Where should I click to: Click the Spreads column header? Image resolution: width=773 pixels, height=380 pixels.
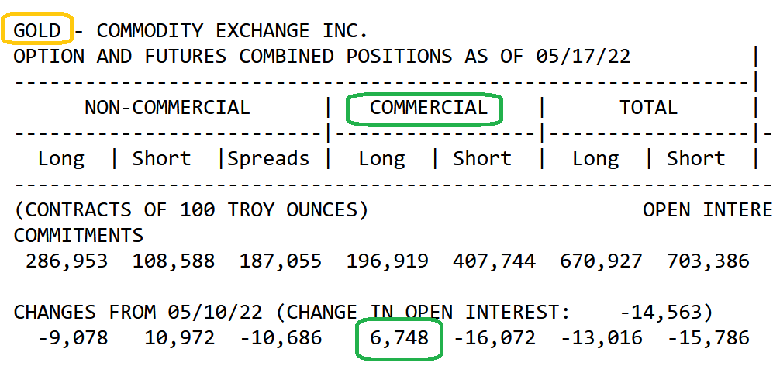click(x=267, y=159)
